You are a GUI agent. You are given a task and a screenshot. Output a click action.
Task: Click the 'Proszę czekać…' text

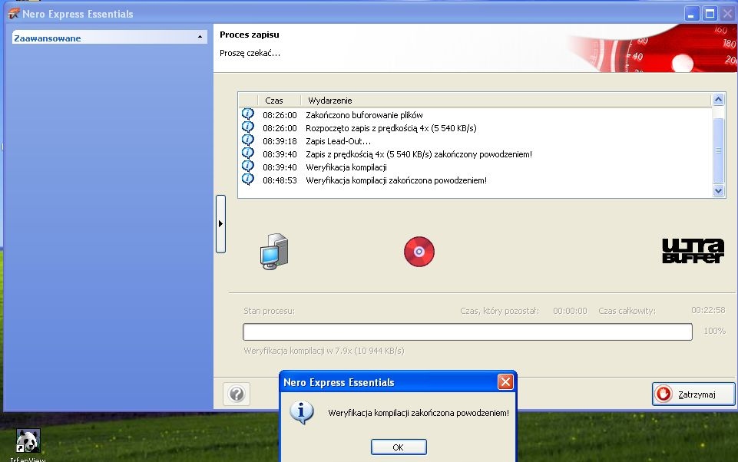(250, 53)
